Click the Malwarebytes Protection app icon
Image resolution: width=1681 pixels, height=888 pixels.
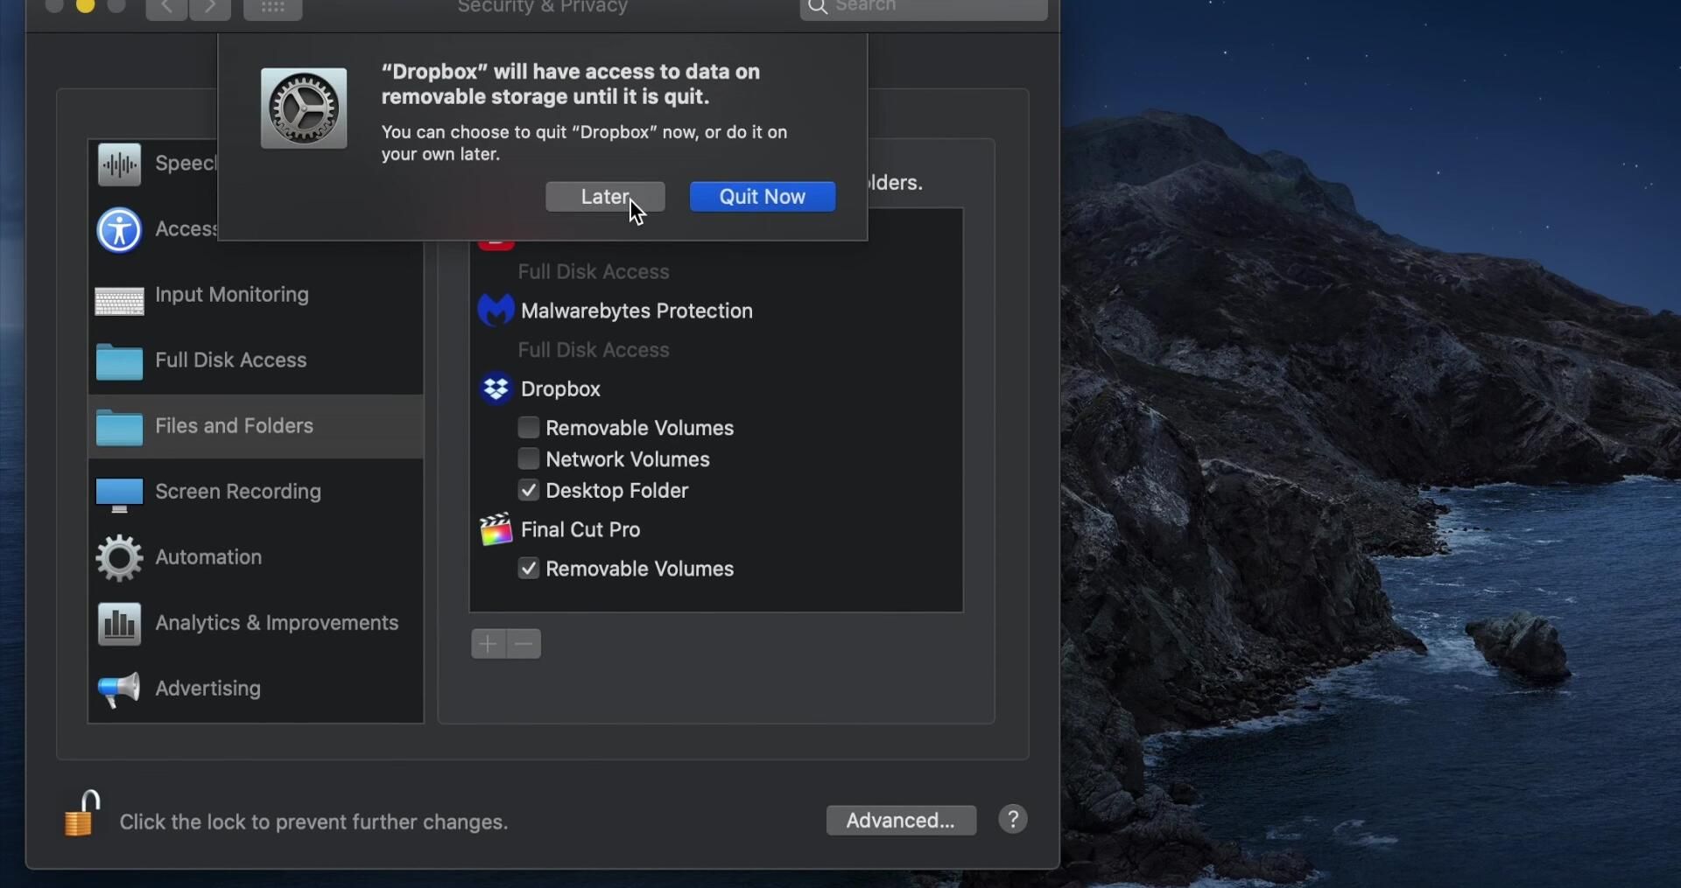pos(496,311)
